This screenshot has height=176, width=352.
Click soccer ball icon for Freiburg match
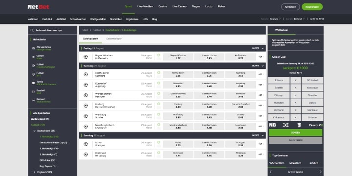86,106
